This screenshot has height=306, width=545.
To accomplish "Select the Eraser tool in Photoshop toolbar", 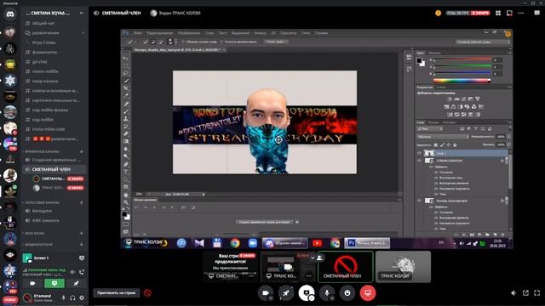I will (x=126, y=133).
